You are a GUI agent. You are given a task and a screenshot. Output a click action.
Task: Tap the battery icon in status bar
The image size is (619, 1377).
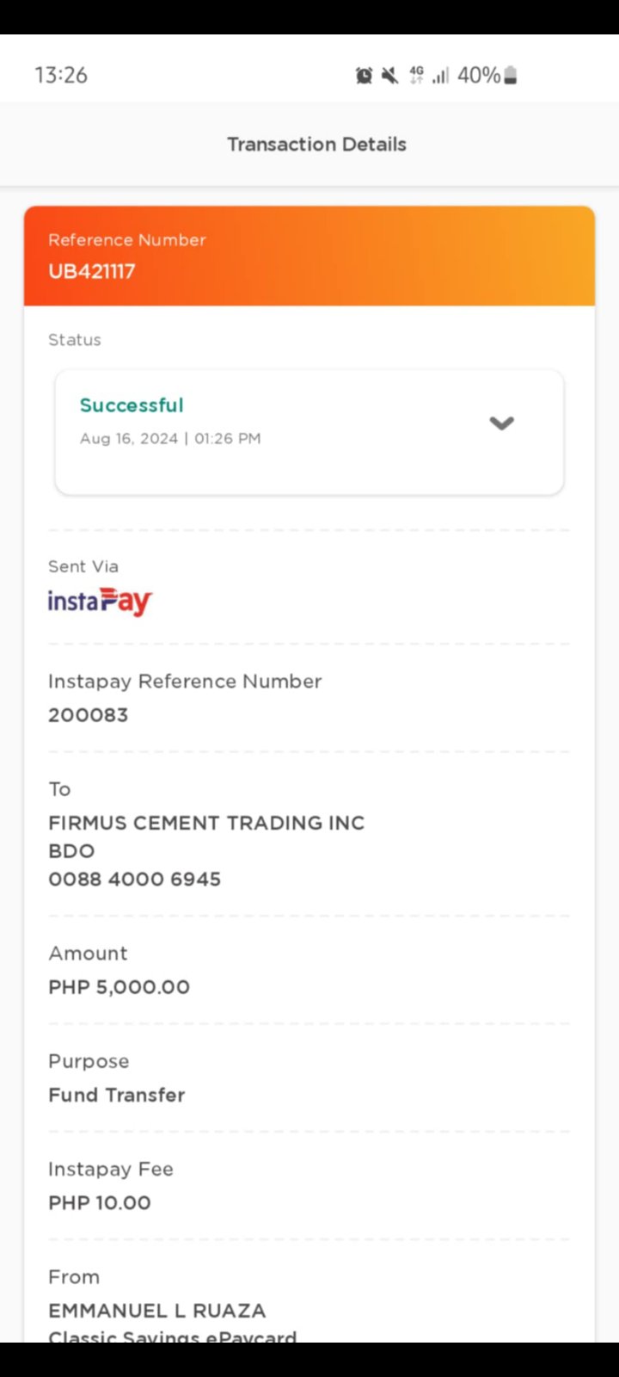click(511, 76)
